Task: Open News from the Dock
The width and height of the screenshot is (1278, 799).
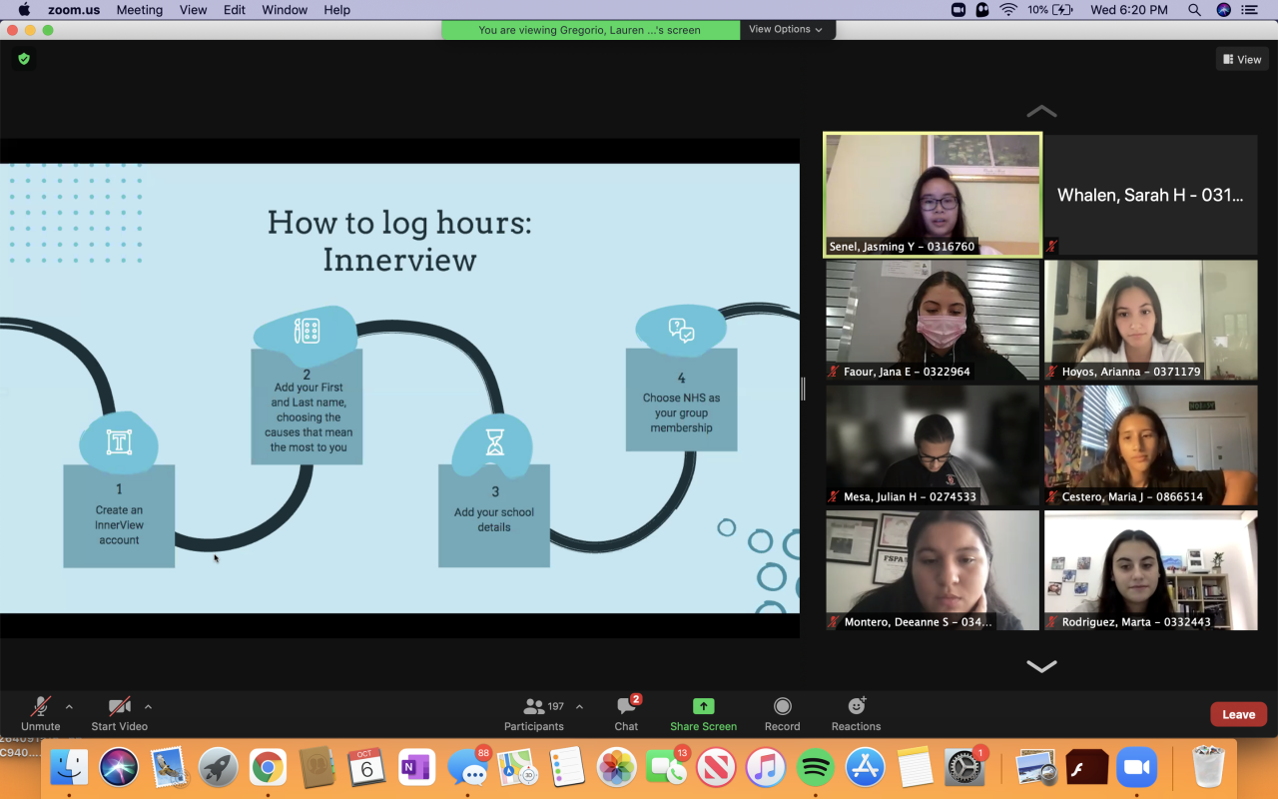Action: 716,767
